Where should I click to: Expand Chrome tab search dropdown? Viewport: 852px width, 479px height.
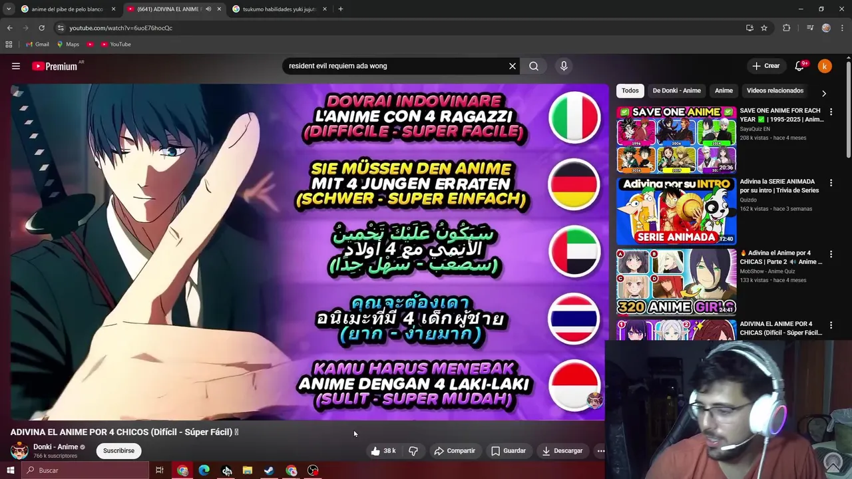9,9
